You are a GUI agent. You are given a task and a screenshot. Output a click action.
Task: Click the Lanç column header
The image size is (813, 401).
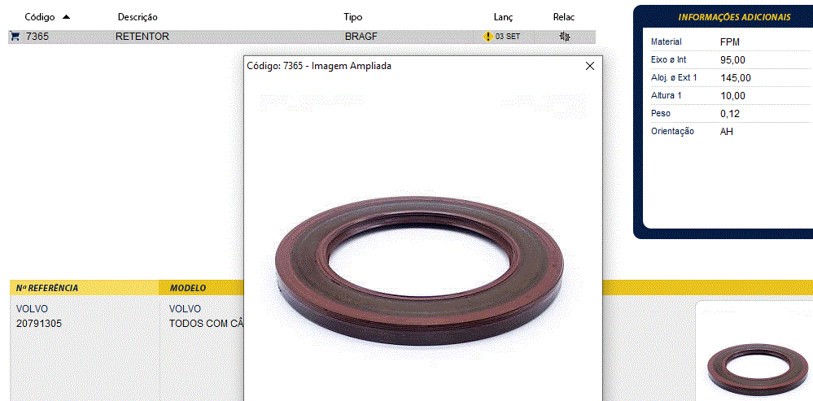click(x=503, y=17)
